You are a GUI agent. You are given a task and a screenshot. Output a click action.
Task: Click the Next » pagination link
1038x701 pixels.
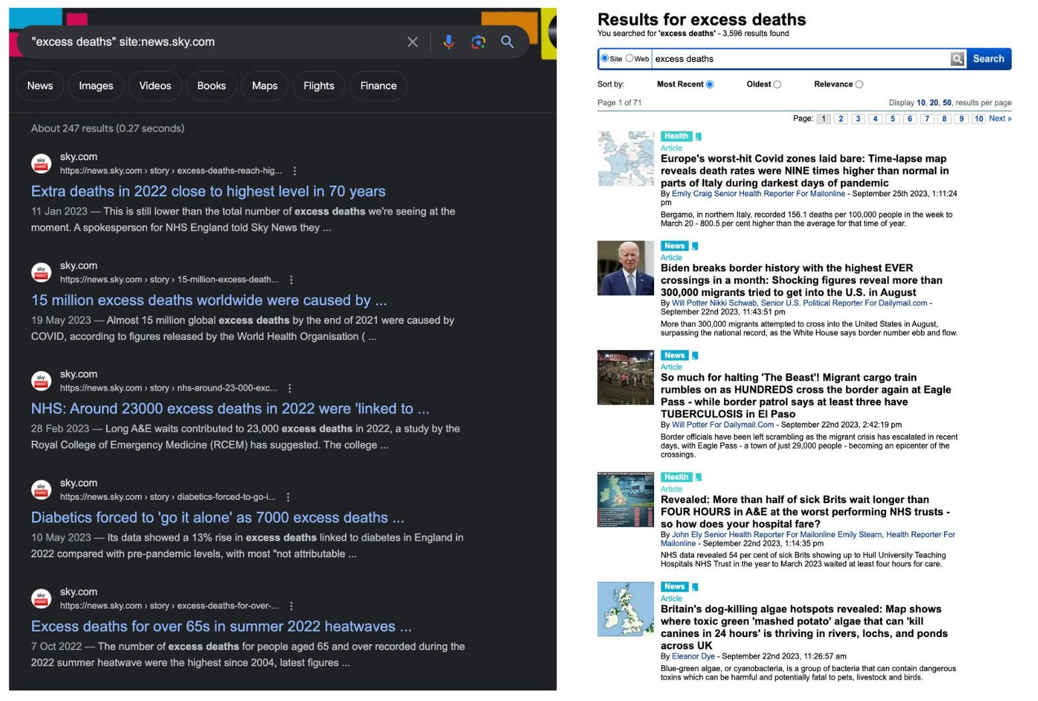tap(1000, 119)
